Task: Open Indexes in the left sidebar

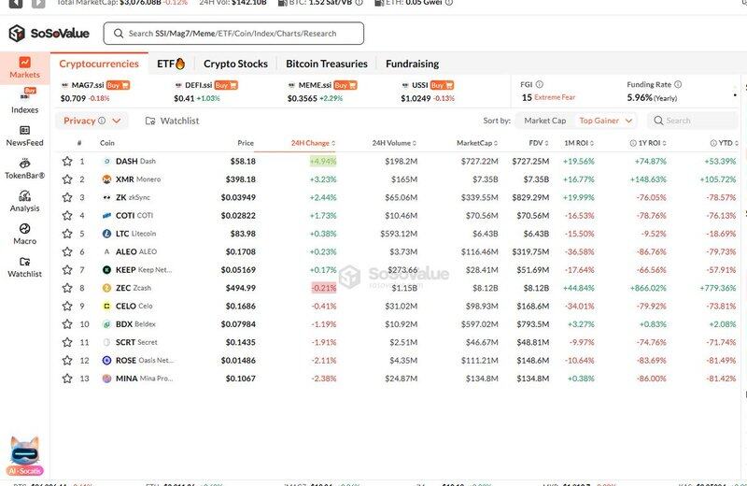Action: click(x=24, y=101)
